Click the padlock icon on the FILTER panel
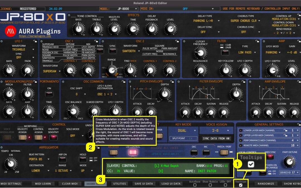This screenshot has width=301, height=188. 257,41
